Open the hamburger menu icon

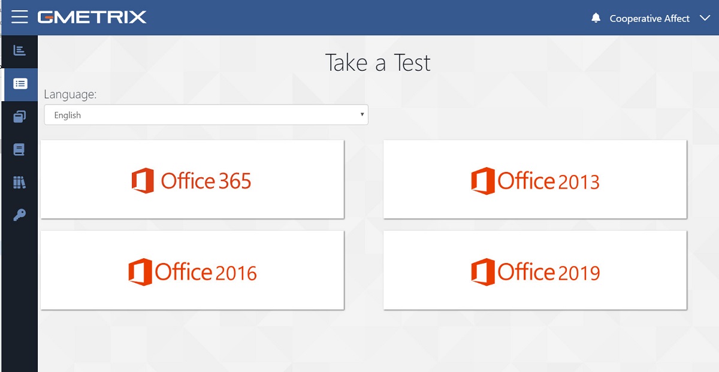tap(20, 17)
